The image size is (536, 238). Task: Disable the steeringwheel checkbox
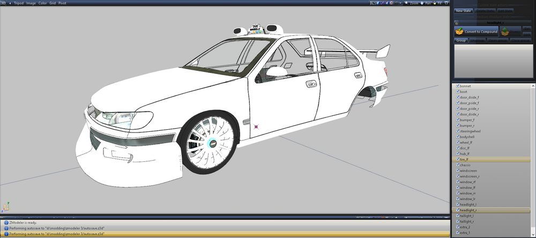(457, 131)
